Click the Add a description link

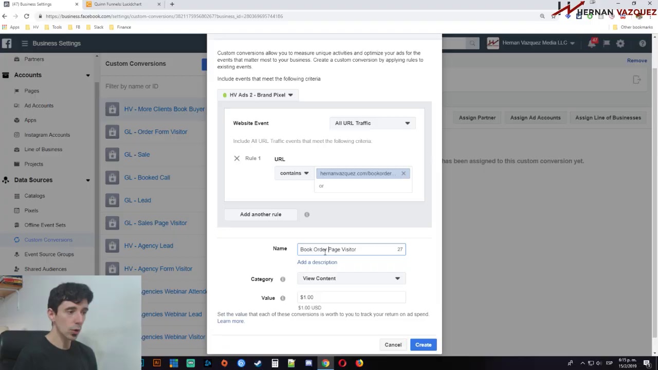coord(317,262)
